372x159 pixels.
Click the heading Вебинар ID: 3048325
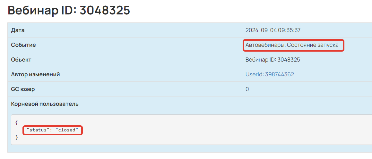coord(69,10)
